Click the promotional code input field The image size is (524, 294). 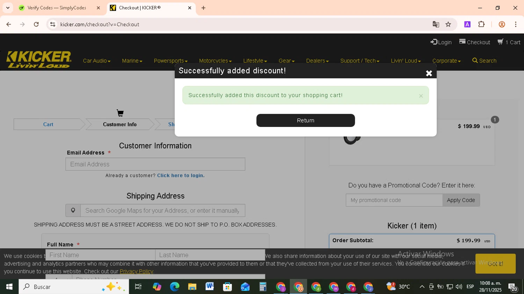click(x=394, y=200)
